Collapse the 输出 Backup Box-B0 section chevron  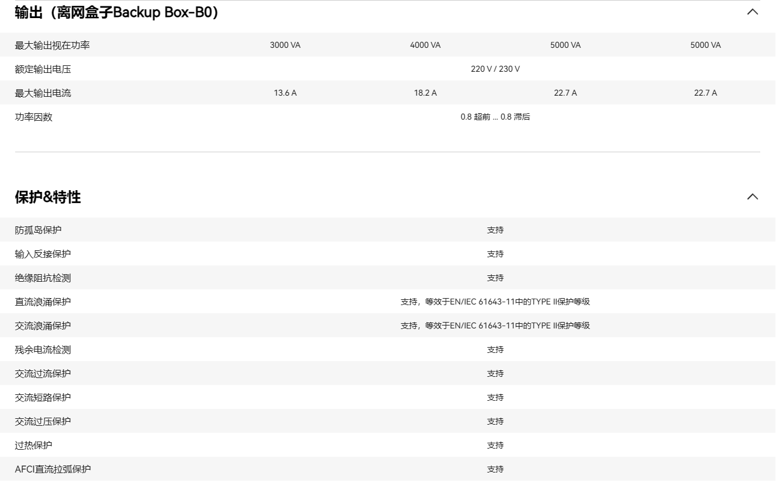pyautogui.click(x=753, y=12)
